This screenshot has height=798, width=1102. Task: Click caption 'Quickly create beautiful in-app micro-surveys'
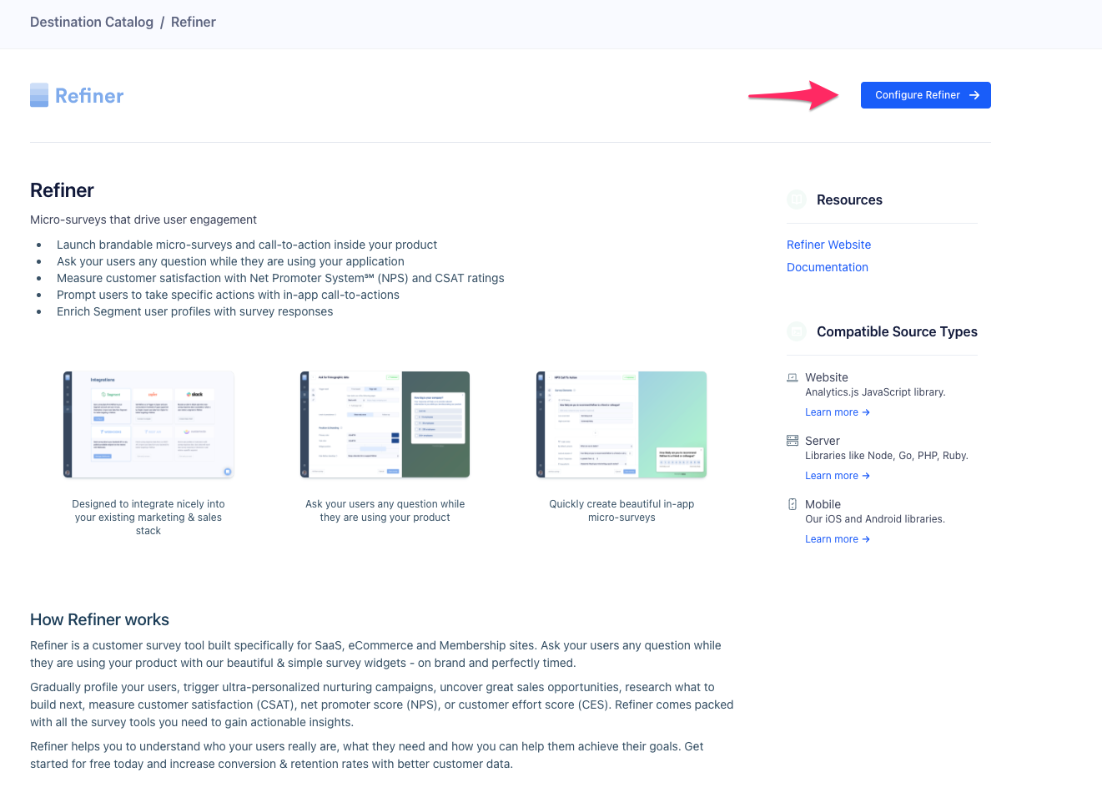[621, 511]
